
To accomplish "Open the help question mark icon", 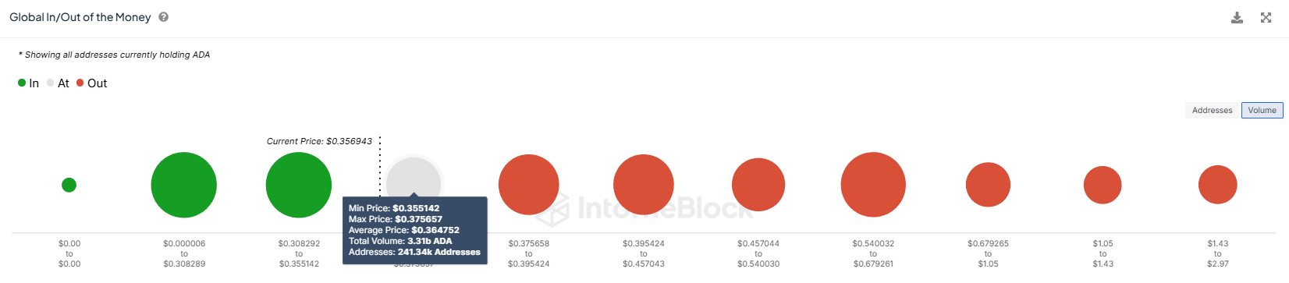I will click(164, 17).
